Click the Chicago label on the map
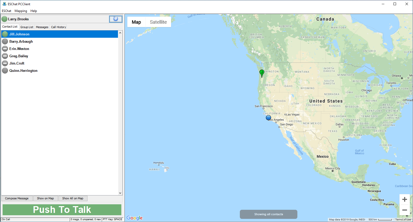413x222 pixels. tap(367, 90)
